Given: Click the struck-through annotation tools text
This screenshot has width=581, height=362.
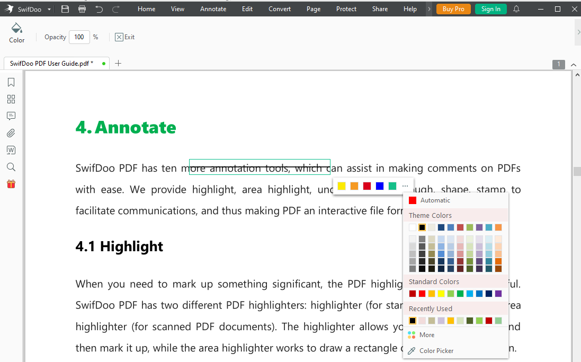Looking at the screenshot, I should click(x=260, y=167).
